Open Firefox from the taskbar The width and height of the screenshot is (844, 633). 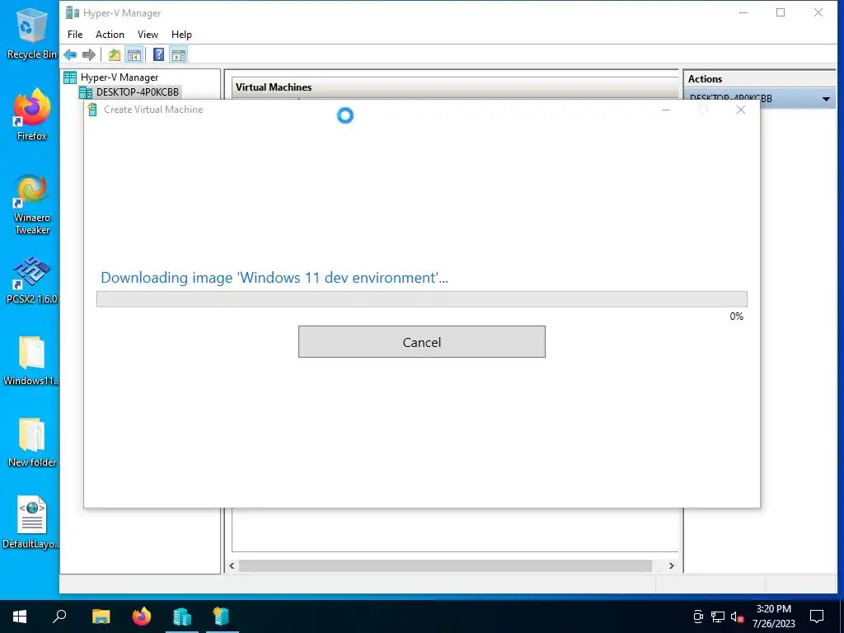coord(142,617)
